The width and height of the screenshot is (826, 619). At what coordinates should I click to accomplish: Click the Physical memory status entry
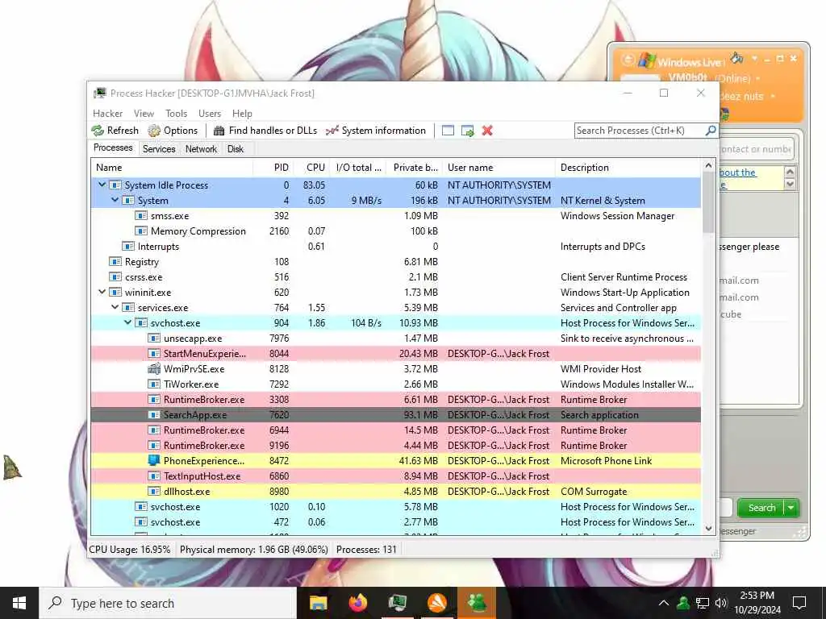[254, 550]
